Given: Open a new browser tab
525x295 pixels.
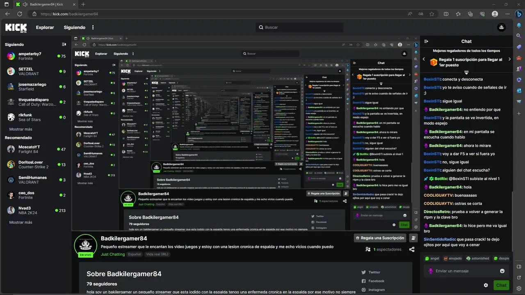Looking at the screenshot, I should (83, 4).
